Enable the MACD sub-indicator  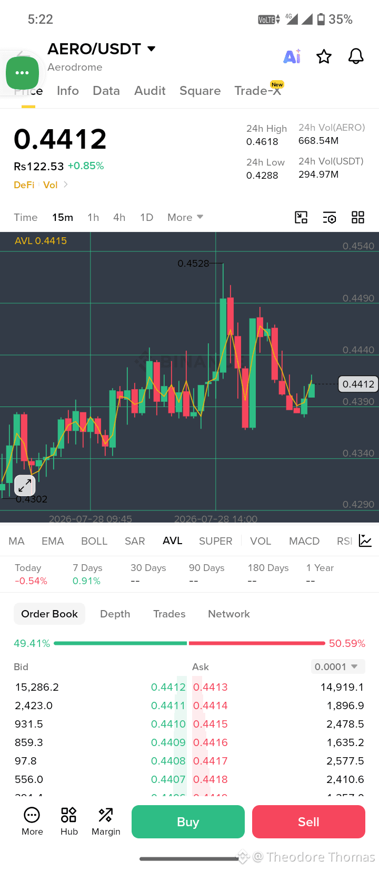(304, 541)
